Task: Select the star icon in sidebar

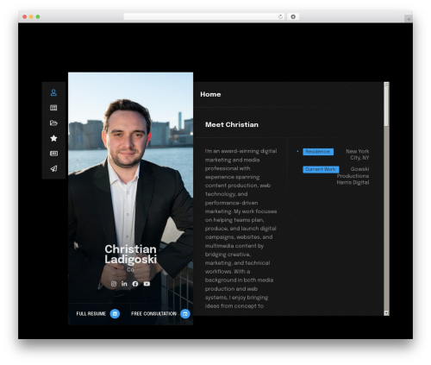Action: [53, 138]
